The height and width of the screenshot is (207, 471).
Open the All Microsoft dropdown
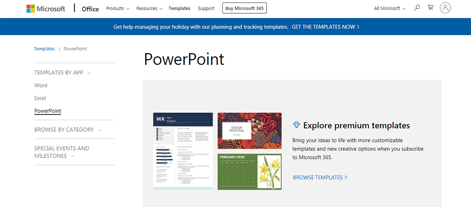click(x=390, y=8)
